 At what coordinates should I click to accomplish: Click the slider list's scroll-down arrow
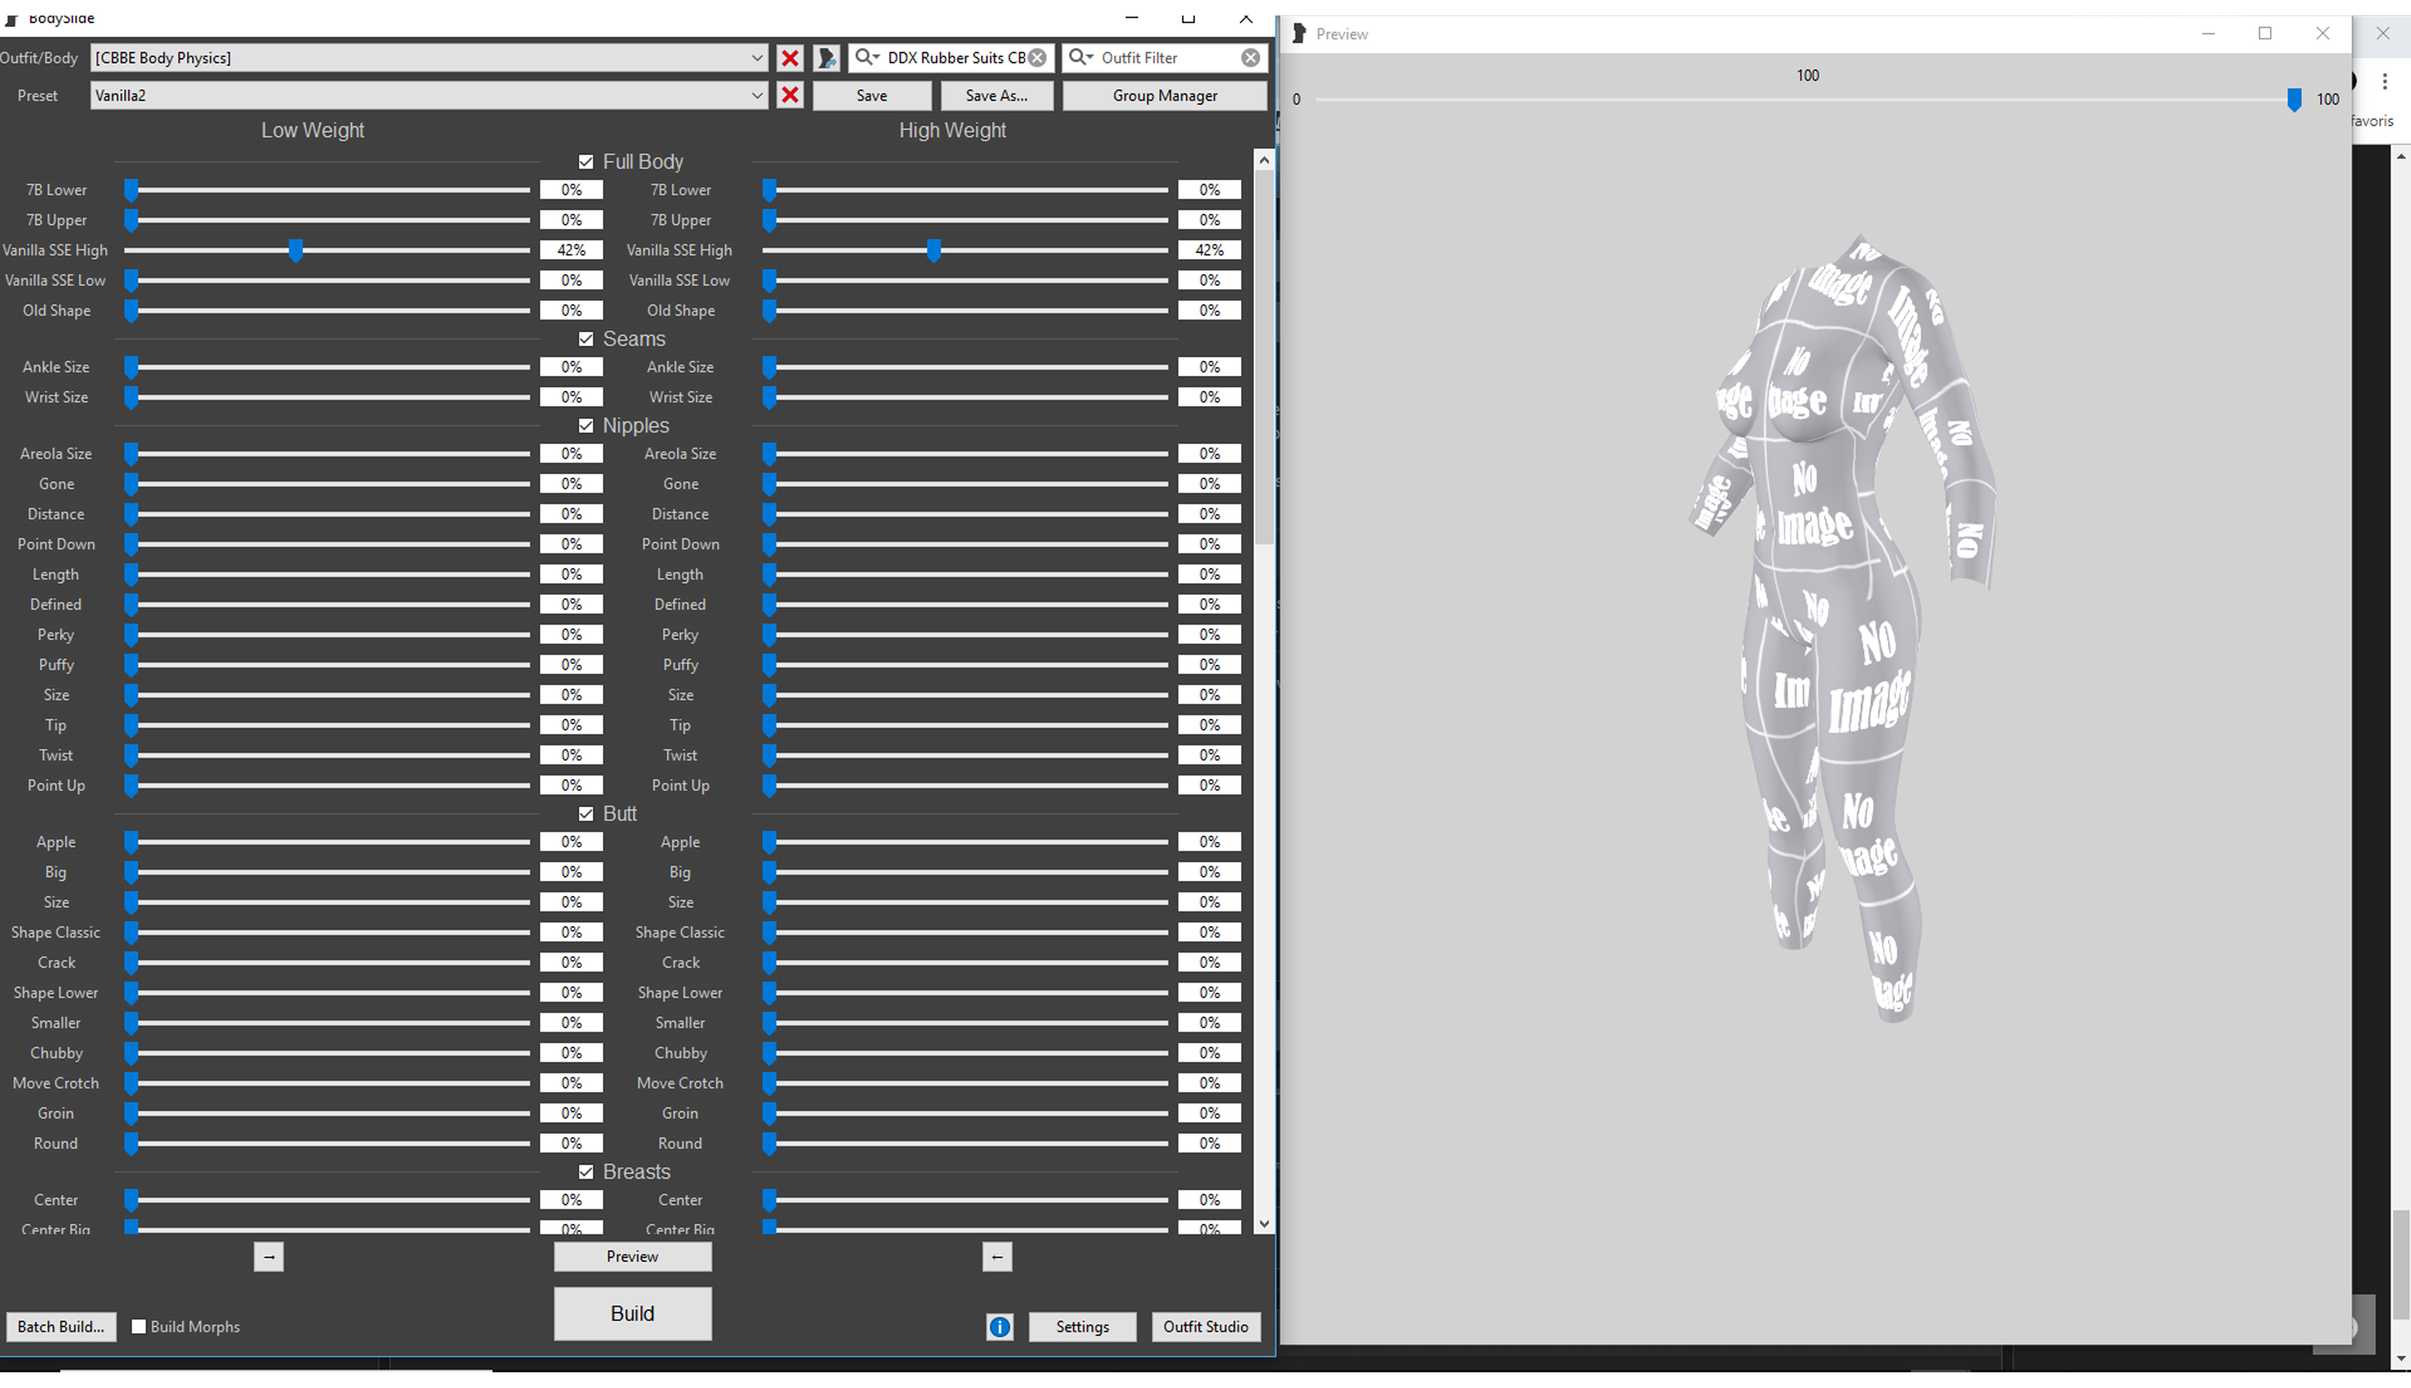tap(1264, 1223)
